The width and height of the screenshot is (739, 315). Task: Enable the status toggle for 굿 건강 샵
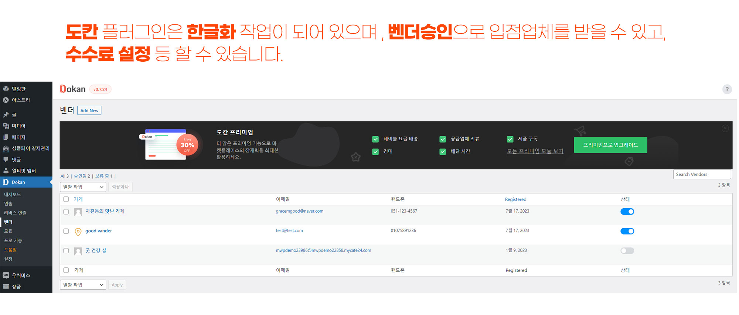pyautogui.click(x=627, y=251)
